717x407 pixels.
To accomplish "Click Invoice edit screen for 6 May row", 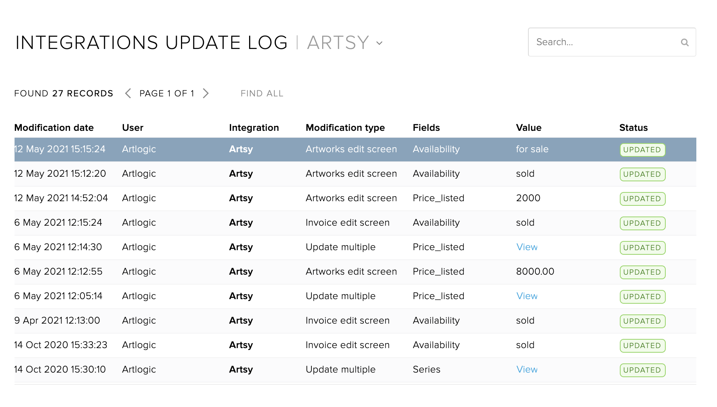I will (347, 223).
